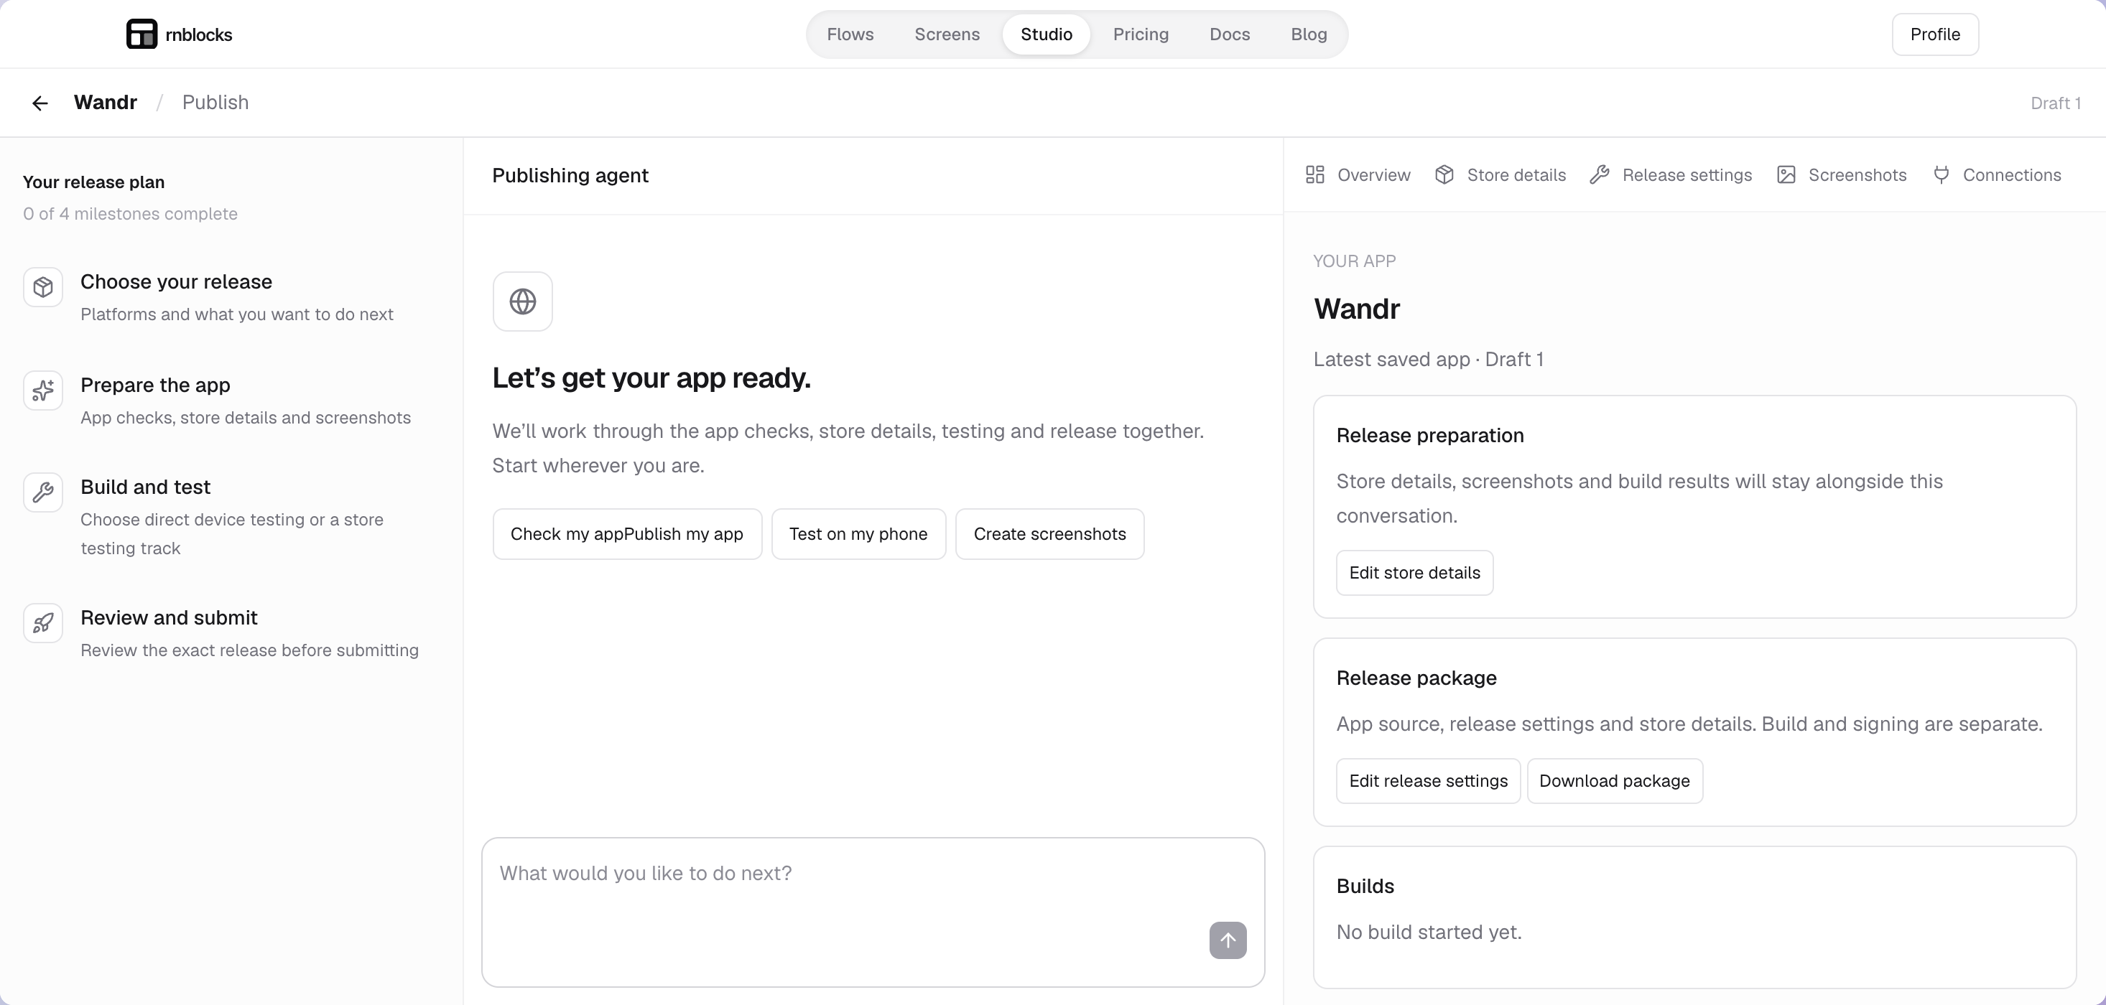
Task: Click the rnblocks logo icon
Action: point(142,34)
